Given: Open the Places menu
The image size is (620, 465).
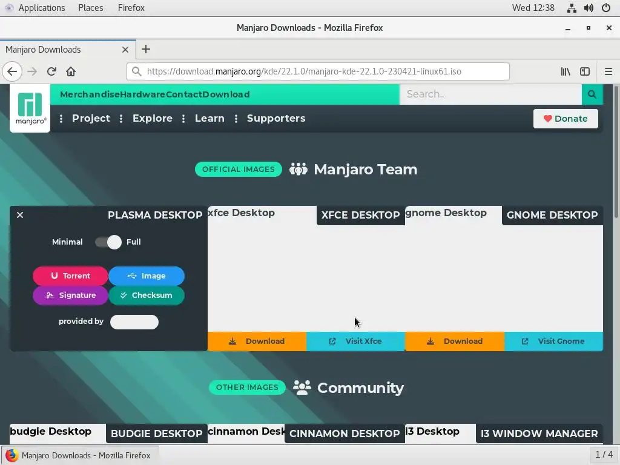Looking at the screenshot, I should [x=91, y=8].
